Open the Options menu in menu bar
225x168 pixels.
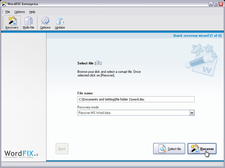click(x=19, y=12)
